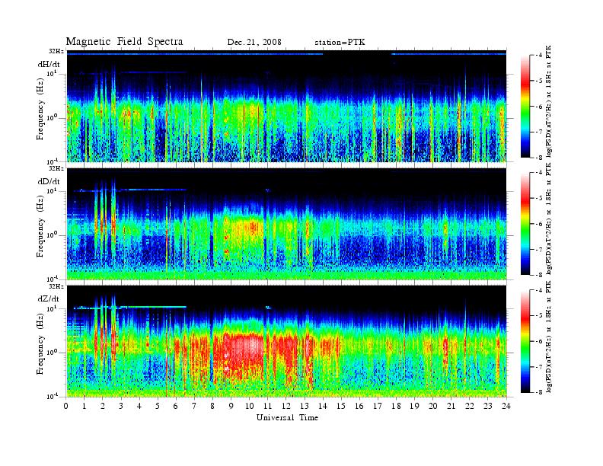This screenshot has height=466, width=603.
Task: Click hour tick '11' on the time axis
Action: tap(268, 406)
